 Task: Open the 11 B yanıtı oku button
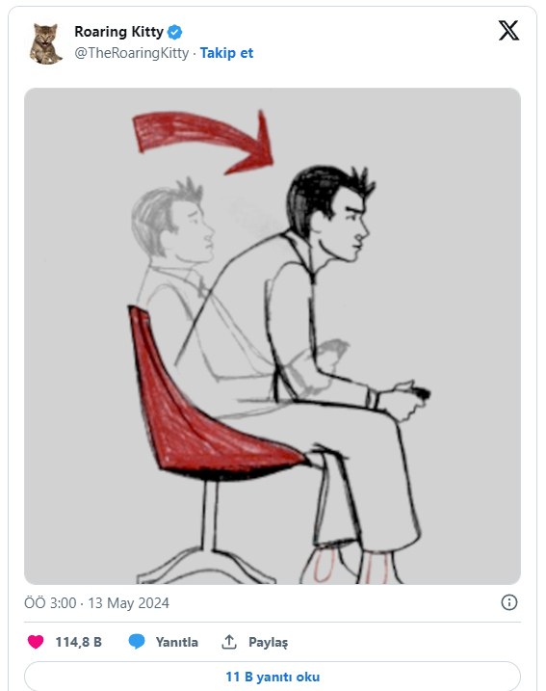tap(273, 677)
